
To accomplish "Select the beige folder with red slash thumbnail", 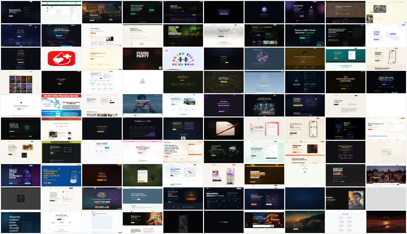I will tap(224, 128).
